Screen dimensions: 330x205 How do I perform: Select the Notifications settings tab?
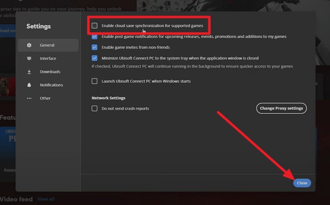click(x=48, y=85)
